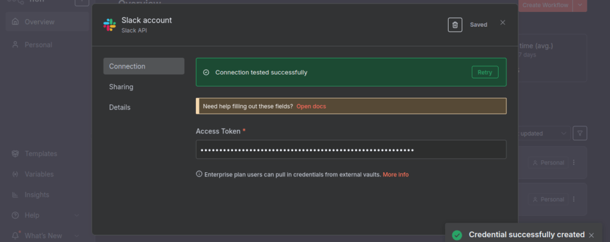The image size is (610, 242).
Task: Dismiss the credential created notification
Action: [x=591, y=235]
